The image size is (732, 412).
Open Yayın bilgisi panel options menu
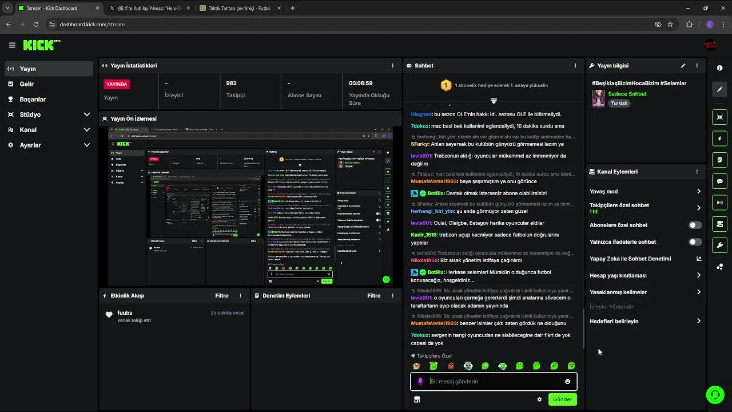697,66
